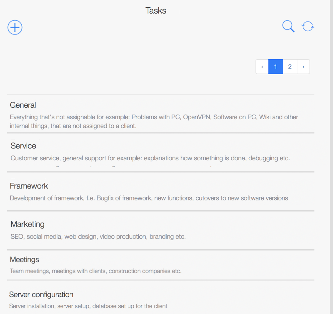
Task: Open the Marketing task category
Action: click(x=28, y=224)
